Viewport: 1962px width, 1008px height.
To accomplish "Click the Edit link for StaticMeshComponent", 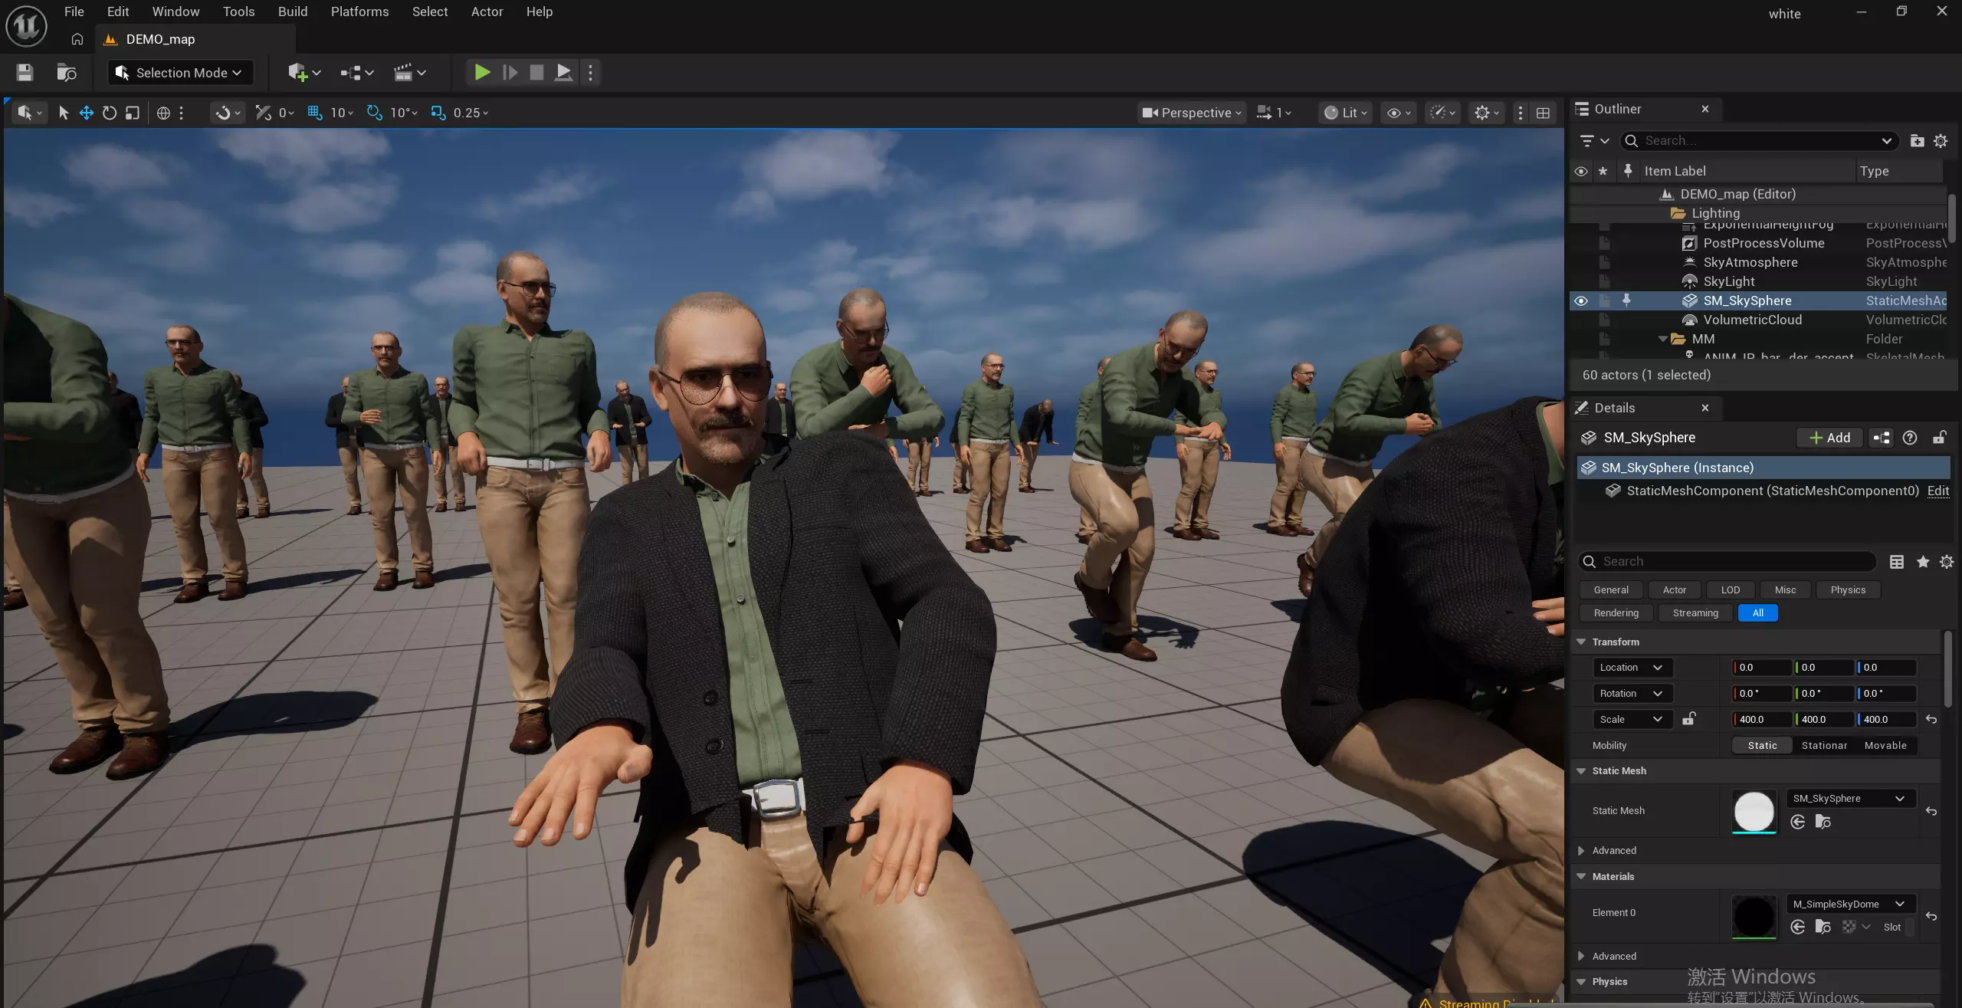I will (x=1937, y=491).
